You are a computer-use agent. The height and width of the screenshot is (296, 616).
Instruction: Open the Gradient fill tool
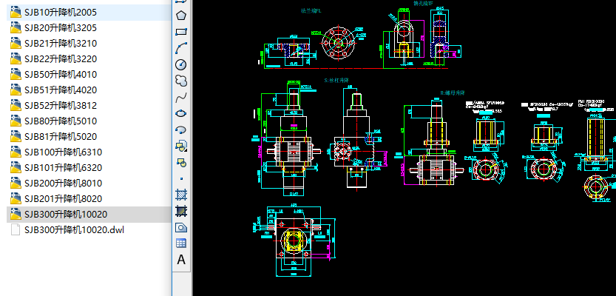(x=181, y=211)
